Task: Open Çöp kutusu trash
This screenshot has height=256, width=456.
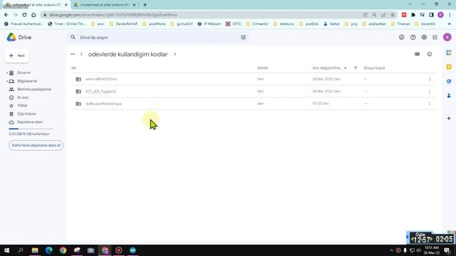Action: (x=26, y=114)
